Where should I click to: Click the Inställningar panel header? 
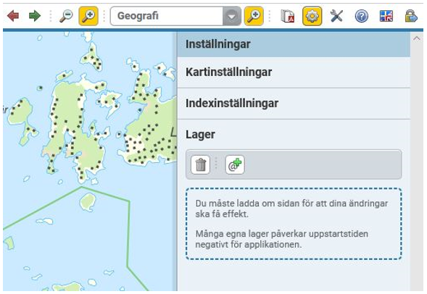294,44
